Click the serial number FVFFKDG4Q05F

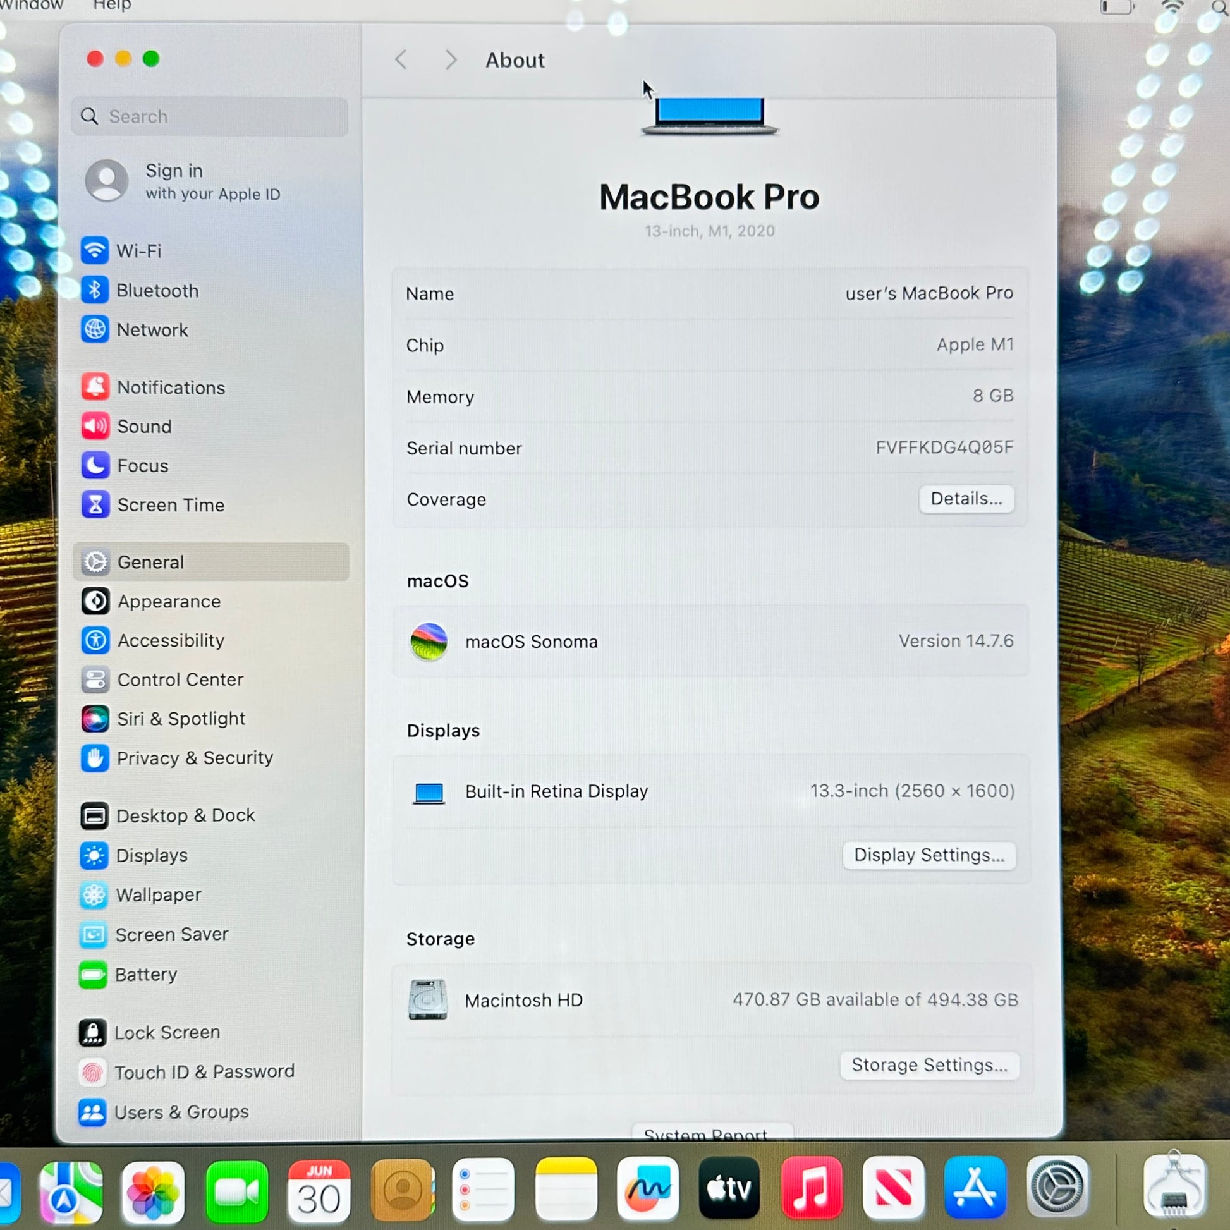(944, 447)
